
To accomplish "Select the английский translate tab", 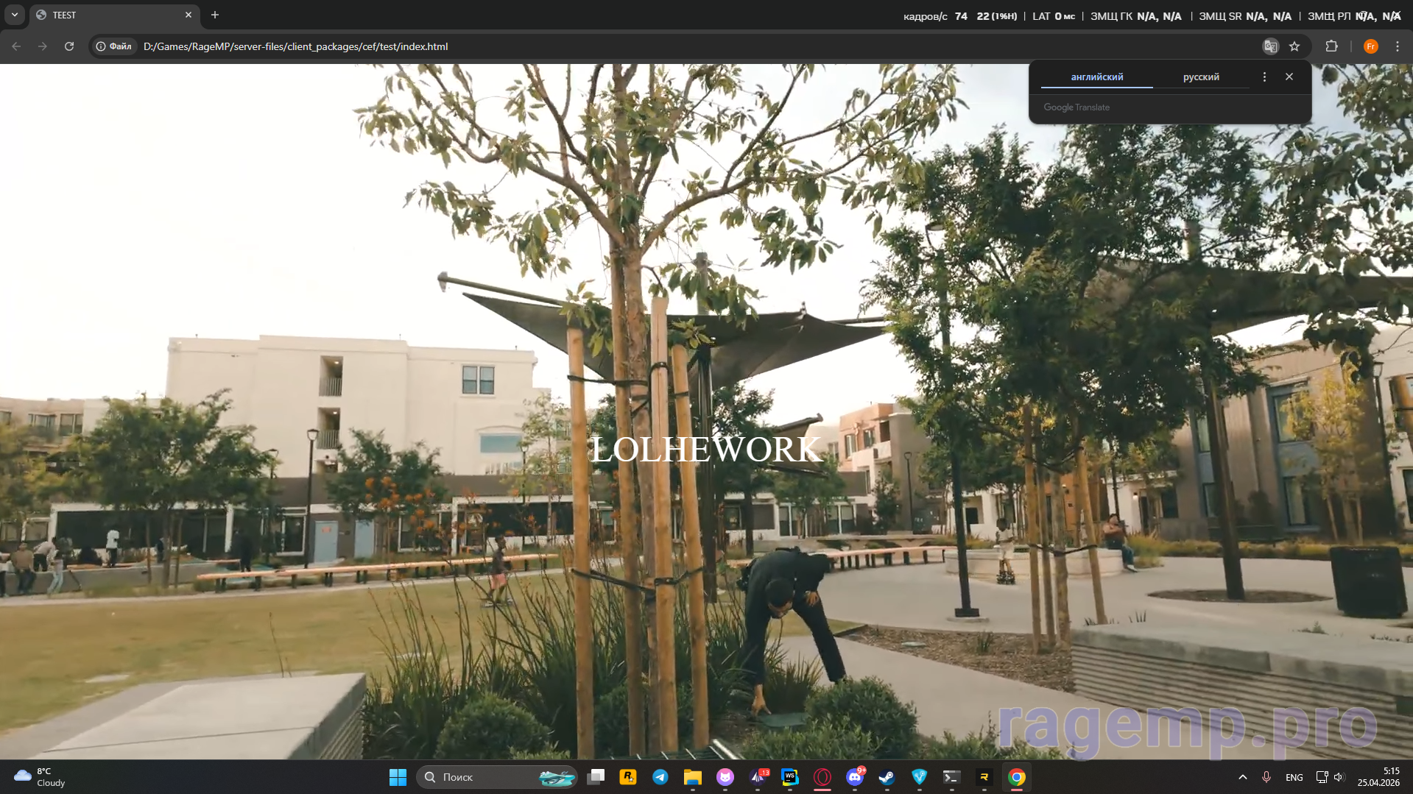I will (x=1096, y=77).
